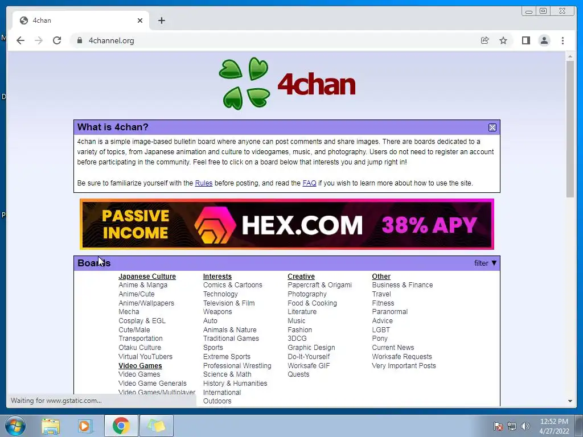This screenshot has height=437, width=583.
Task: Open the Virtual YouTubers board
Action: (x=145, y=357)
